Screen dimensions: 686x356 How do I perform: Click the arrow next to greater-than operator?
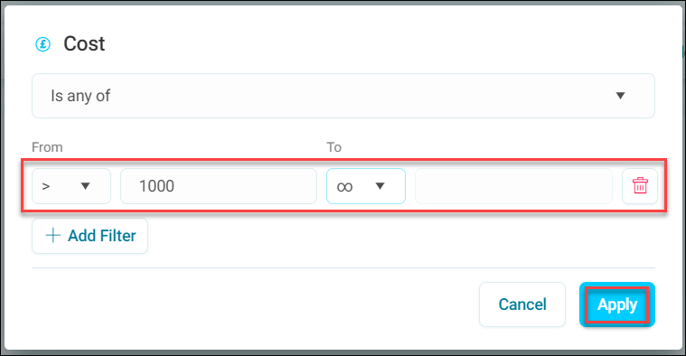(x=85, y=186)
